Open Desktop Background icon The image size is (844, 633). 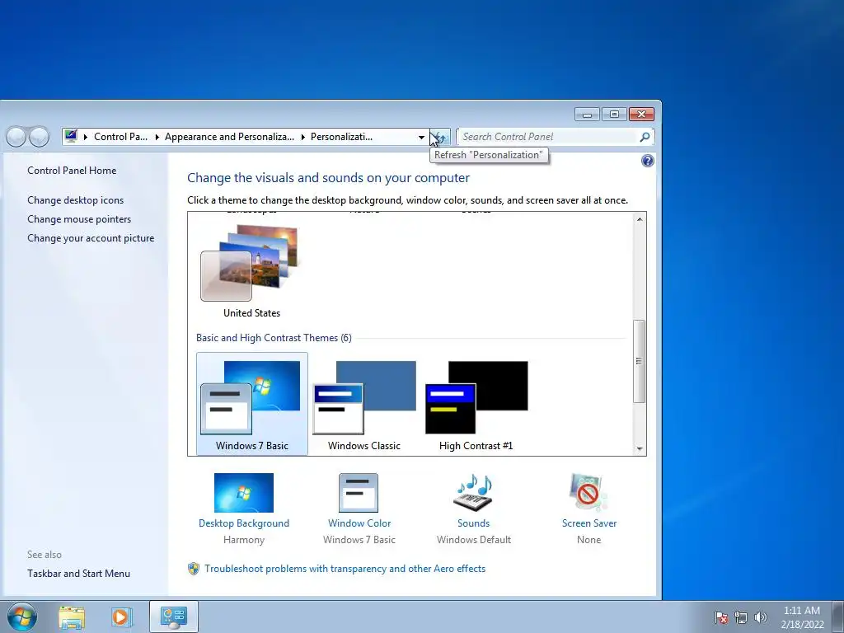pos(244,493)
